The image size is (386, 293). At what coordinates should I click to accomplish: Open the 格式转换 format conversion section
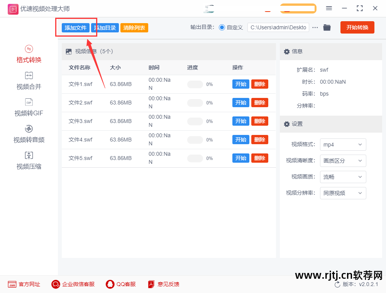pos(29,54)
